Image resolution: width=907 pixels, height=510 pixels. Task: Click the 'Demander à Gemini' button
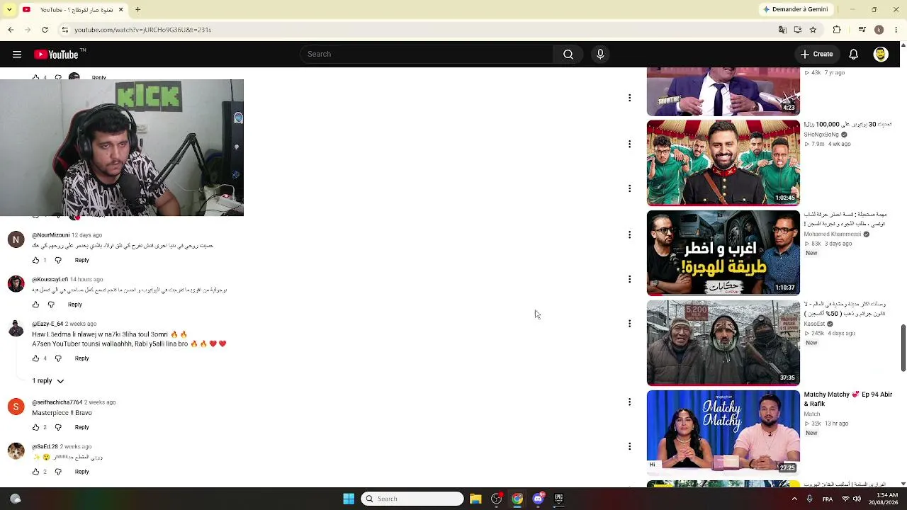pyautogui.click(x=794, y=10)
